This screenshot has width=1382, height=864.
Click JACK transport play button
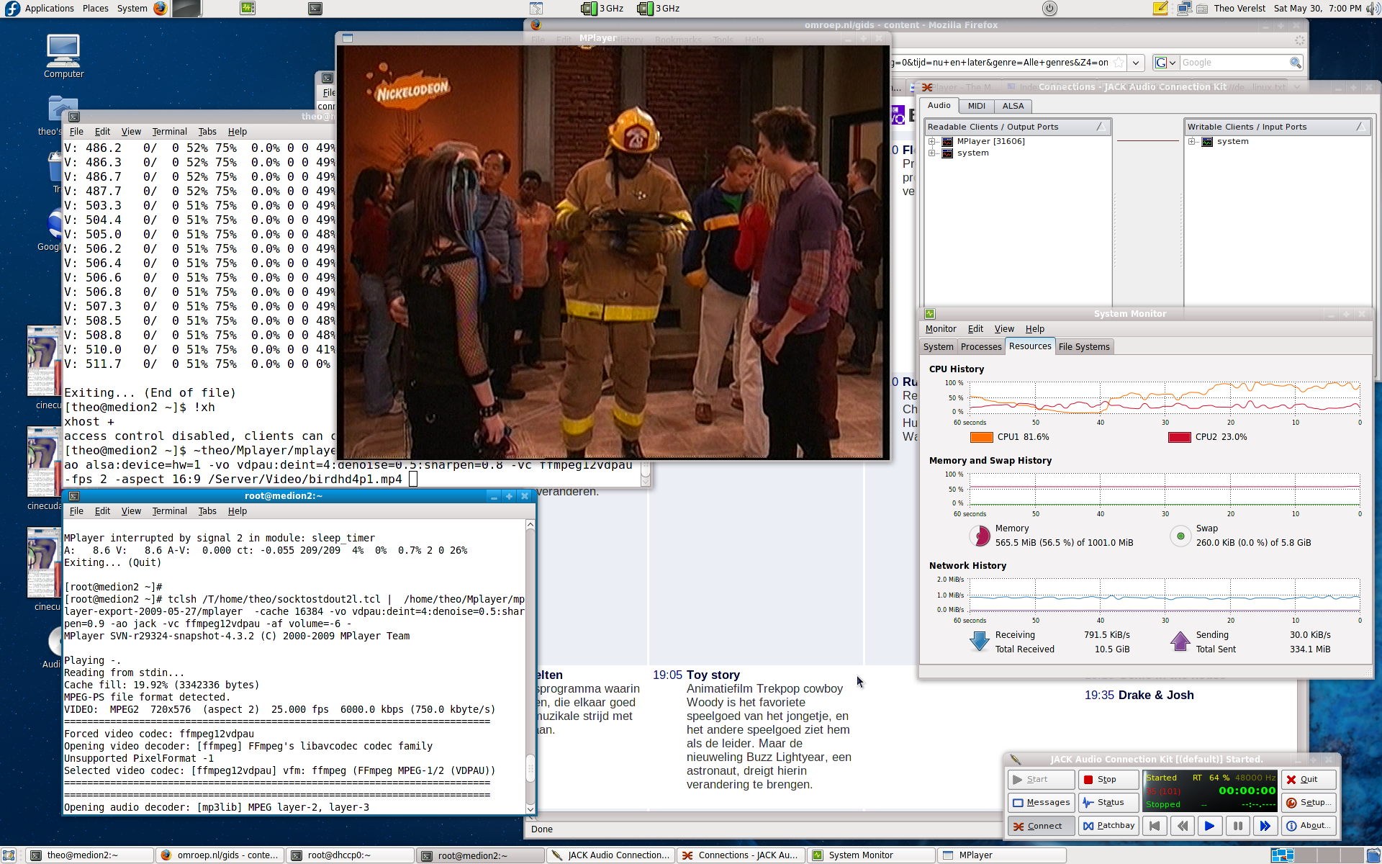click(x=1209, y=826)
